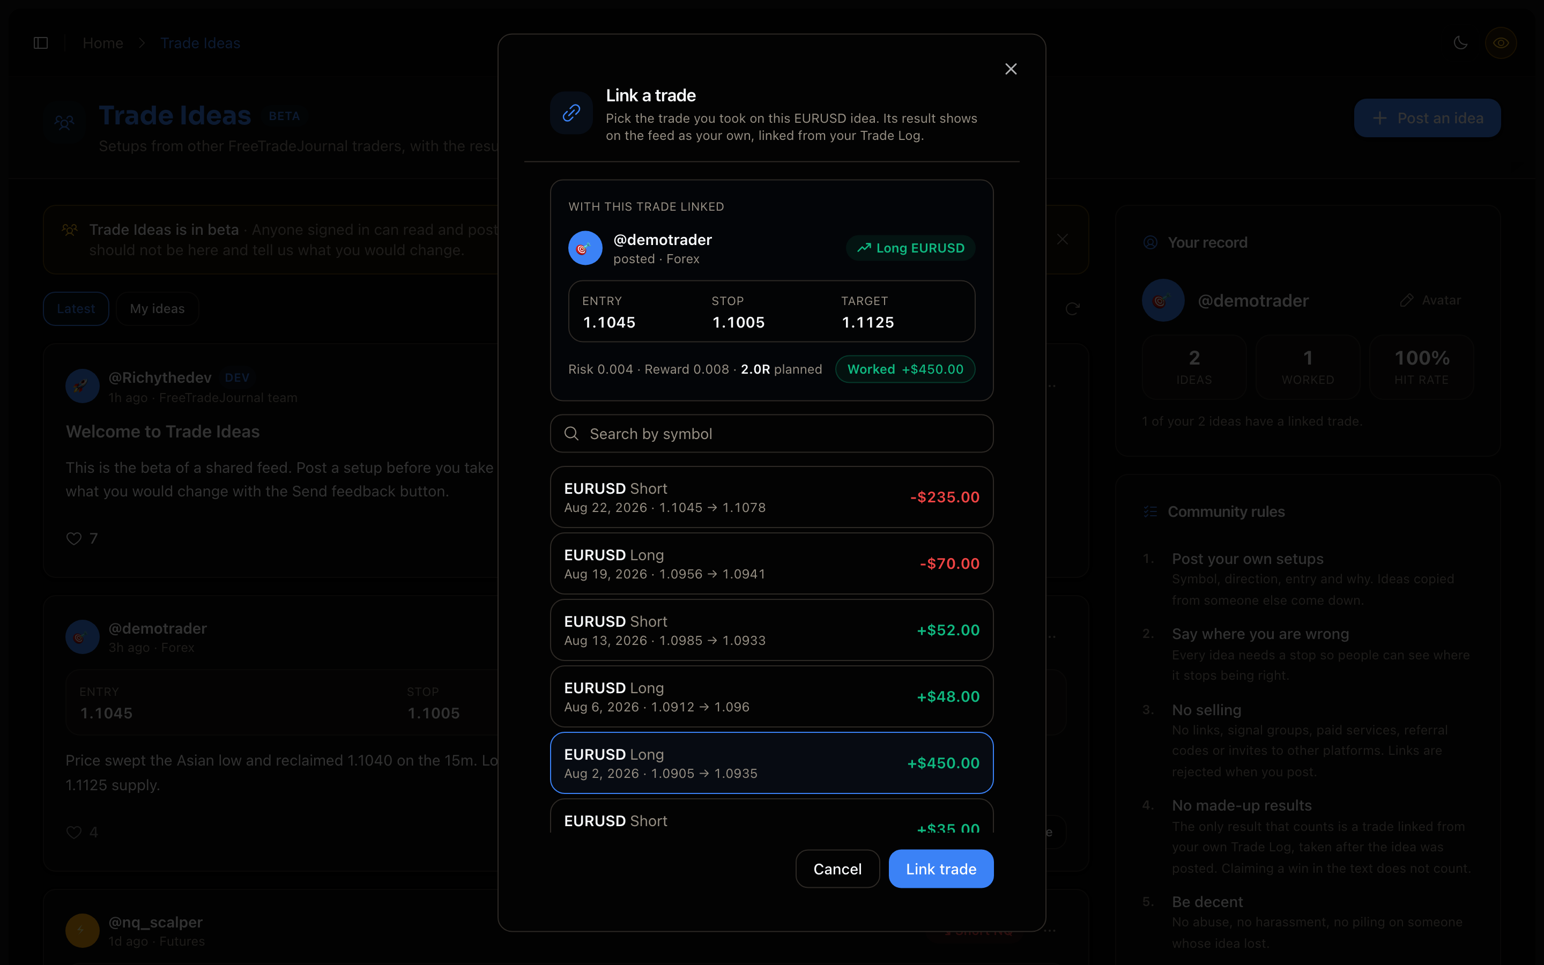Image resolution: width=1544 pixels, height=965 pixels.
Task: Click the magnifier icon in the search field
Action: coord(571,434)
